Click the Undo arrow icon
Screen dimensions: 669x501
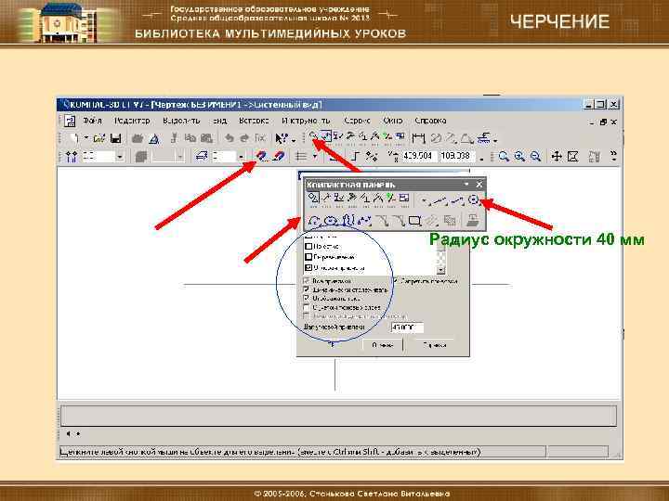click(230, 138)
